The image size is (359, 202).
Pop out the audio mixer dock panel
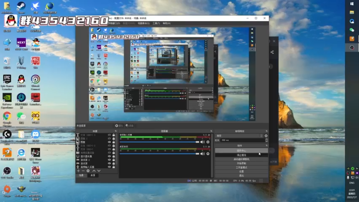pyautogui.click(x=211, y=131)
